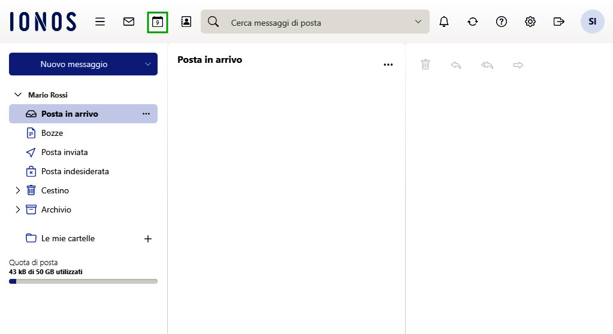Image resolution: width=613 pixels, height=334 pixels.
Task: Add new folder with plus icon
Action: 148,239
